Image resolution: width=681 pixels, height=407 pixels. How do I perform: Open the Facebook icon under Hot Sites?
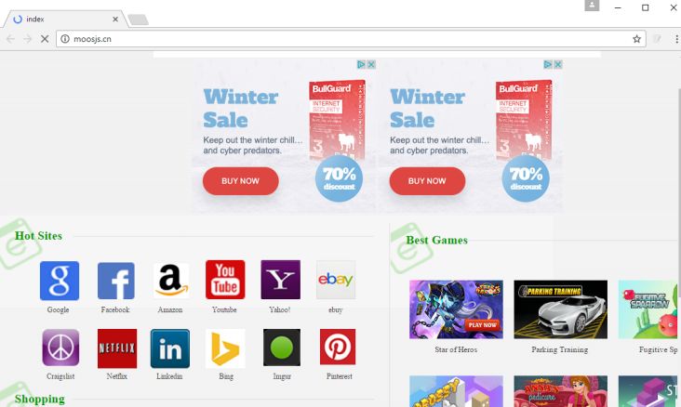point(116,281)
